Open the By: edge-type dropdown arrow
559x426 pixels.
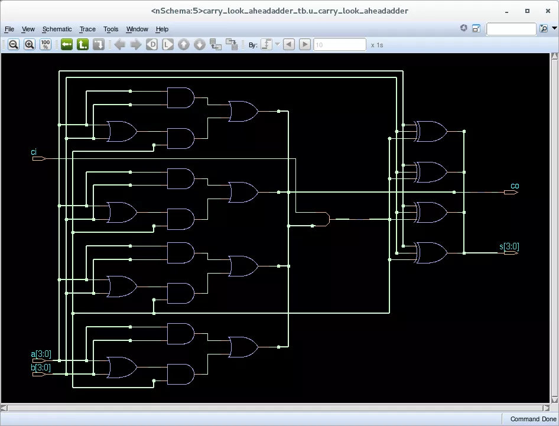pyautogui.click(x=277, y=45)
